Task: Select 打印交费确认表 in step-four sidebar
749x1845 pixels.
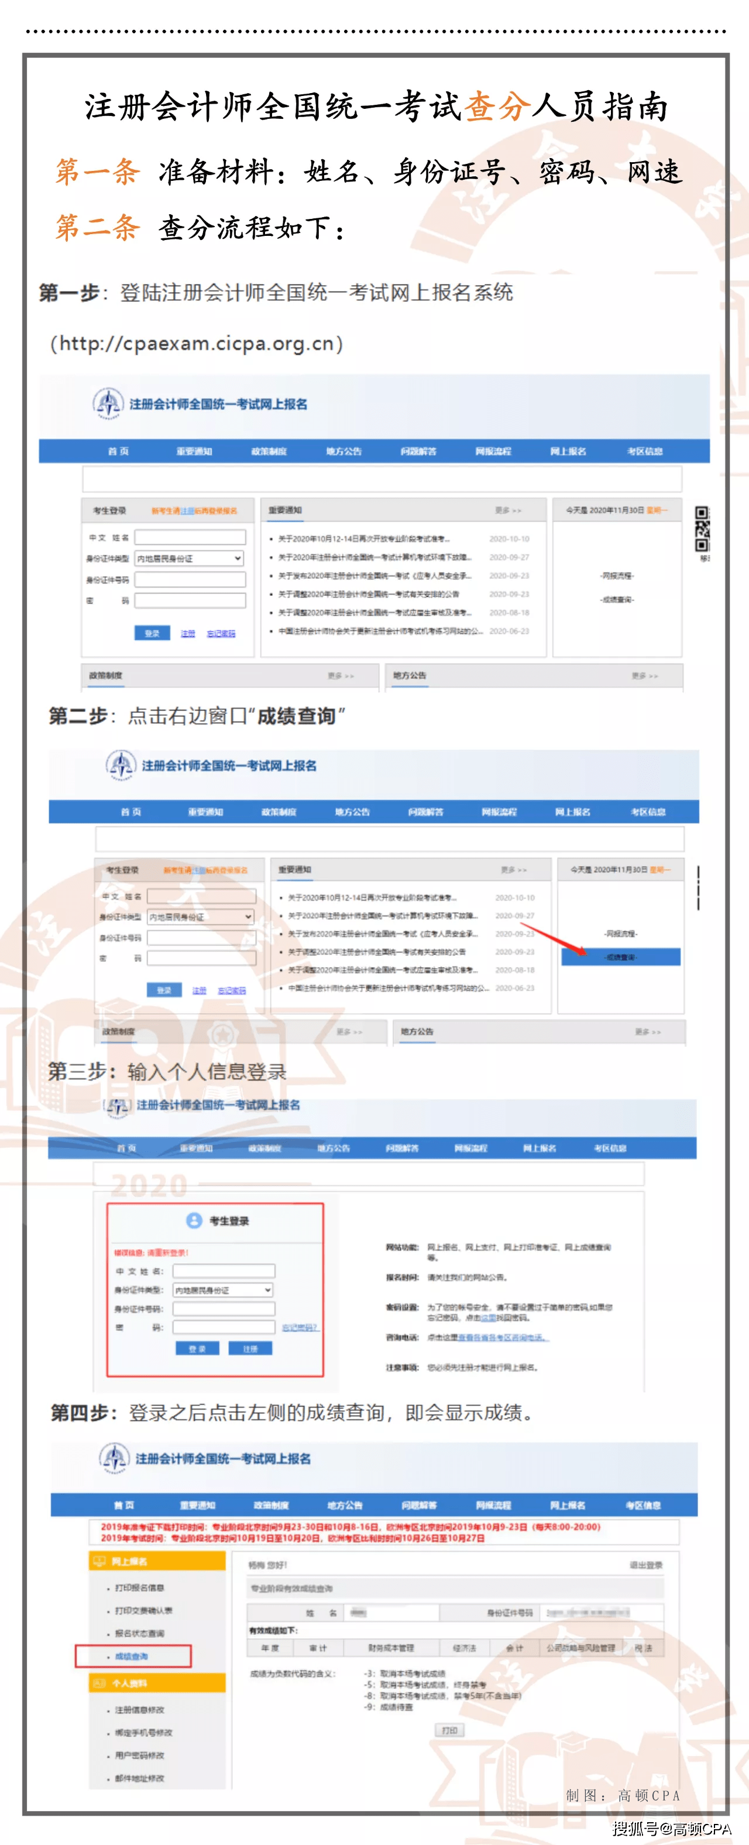Action: 143,1610
